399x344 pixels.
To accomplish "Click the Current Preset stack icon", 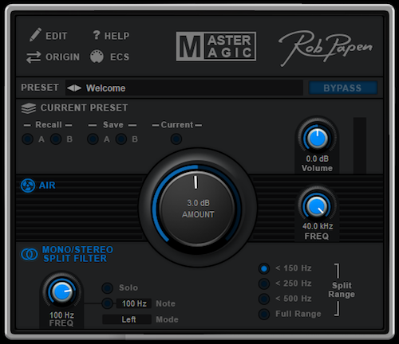I will tap(29, 108).
